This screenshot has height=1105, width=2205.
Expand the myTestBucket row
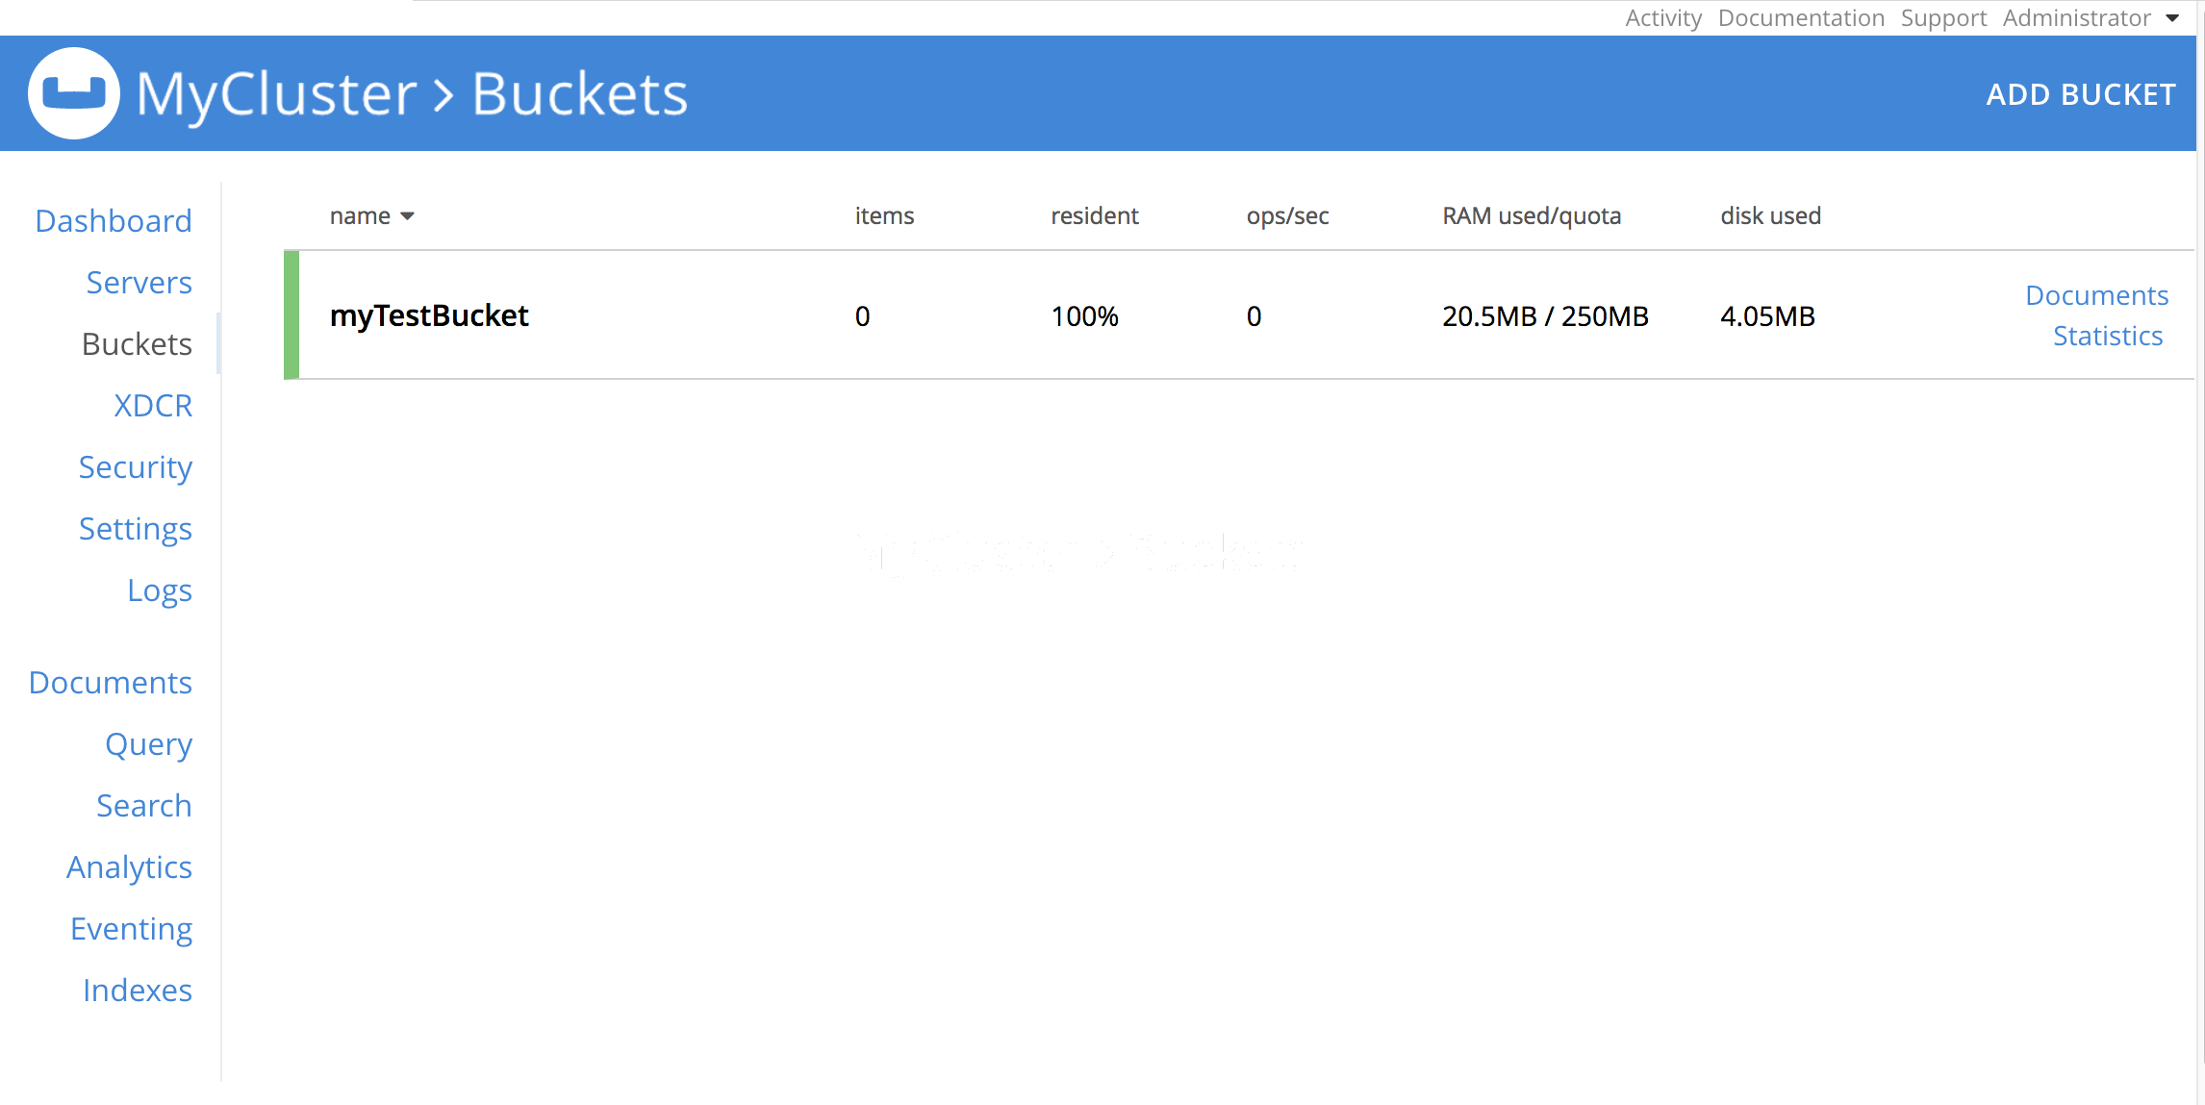(429, 315)
